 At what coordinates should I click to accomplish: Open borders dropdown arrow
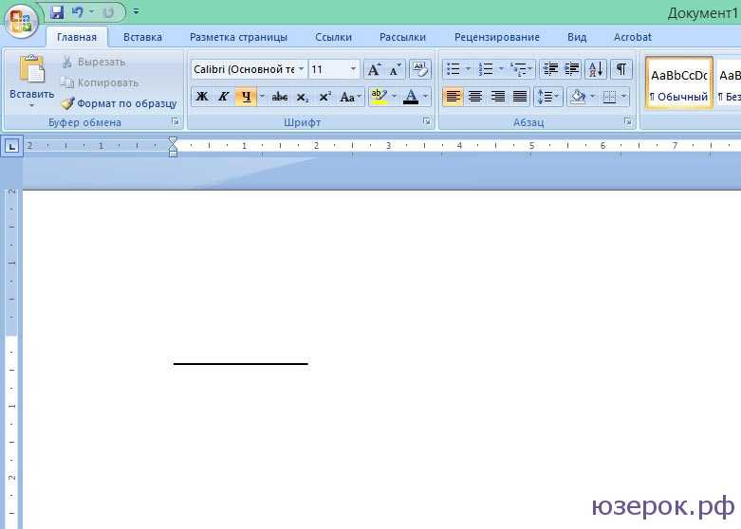(624, 97)
